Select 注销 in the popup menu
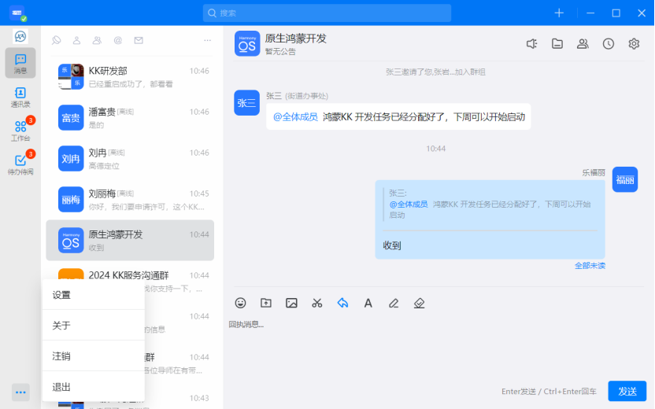The height and width of the screenshot is (409, 655). click(x=94, y=356)
